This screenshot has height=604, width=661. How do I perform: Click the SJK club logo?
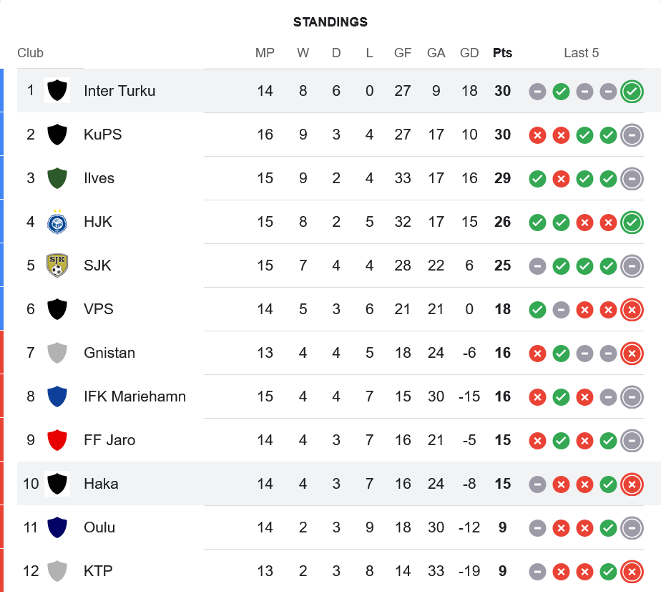(x=57, y=266)
